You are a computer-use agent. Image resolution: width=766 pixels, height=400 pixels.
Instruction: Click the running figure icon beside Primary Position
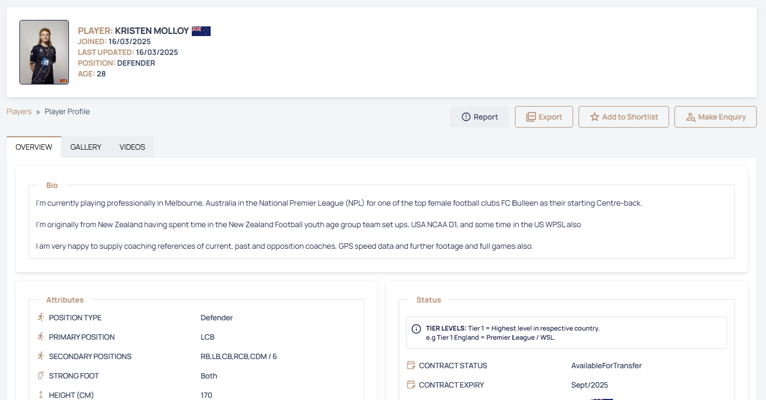tap(40, 337)
